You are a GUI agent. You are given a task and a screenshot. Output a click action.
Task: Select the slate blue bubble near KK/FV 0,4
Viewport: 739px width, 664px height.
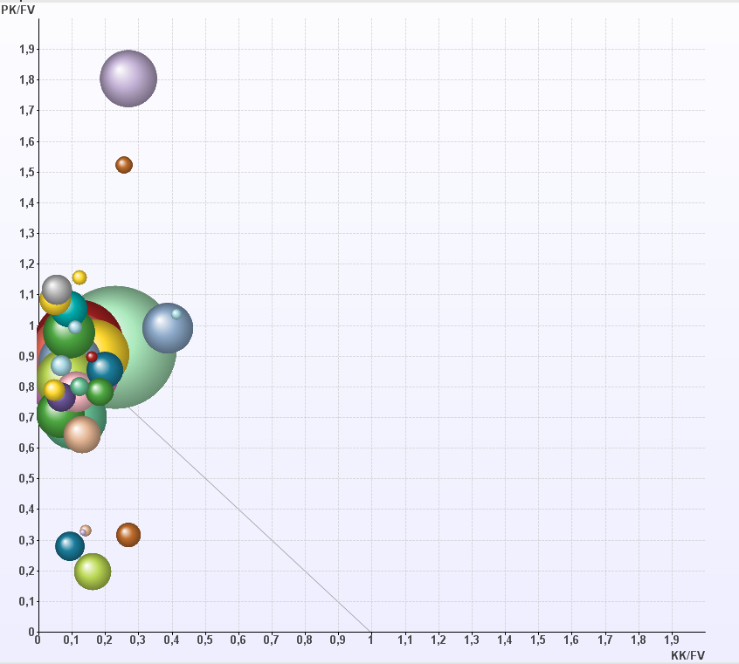pos(168,328)
